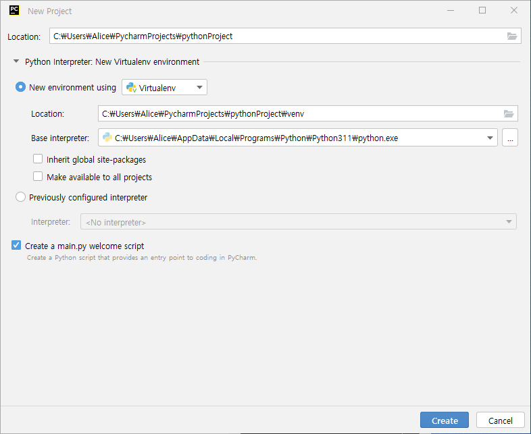Select New environment using radio button
This screenshot has width=531, height=434.
pyautogui.click(x=21, y=87)
